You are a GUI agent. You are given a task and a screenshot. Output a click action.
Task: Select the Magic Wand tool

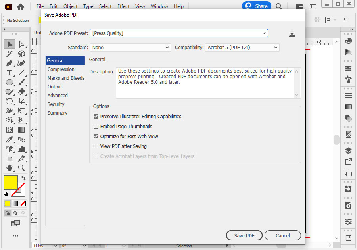click(x=10, y=54)
